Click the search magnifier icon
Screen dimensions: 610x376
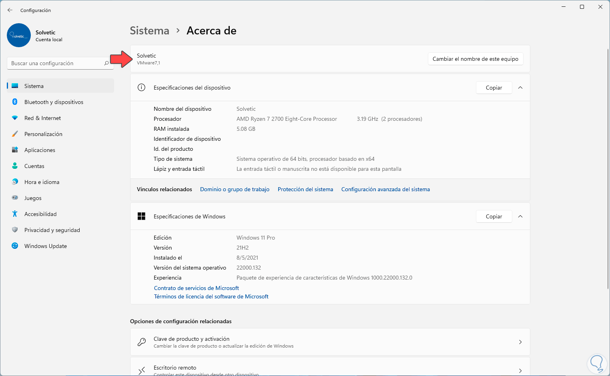[x=106, y=63]
